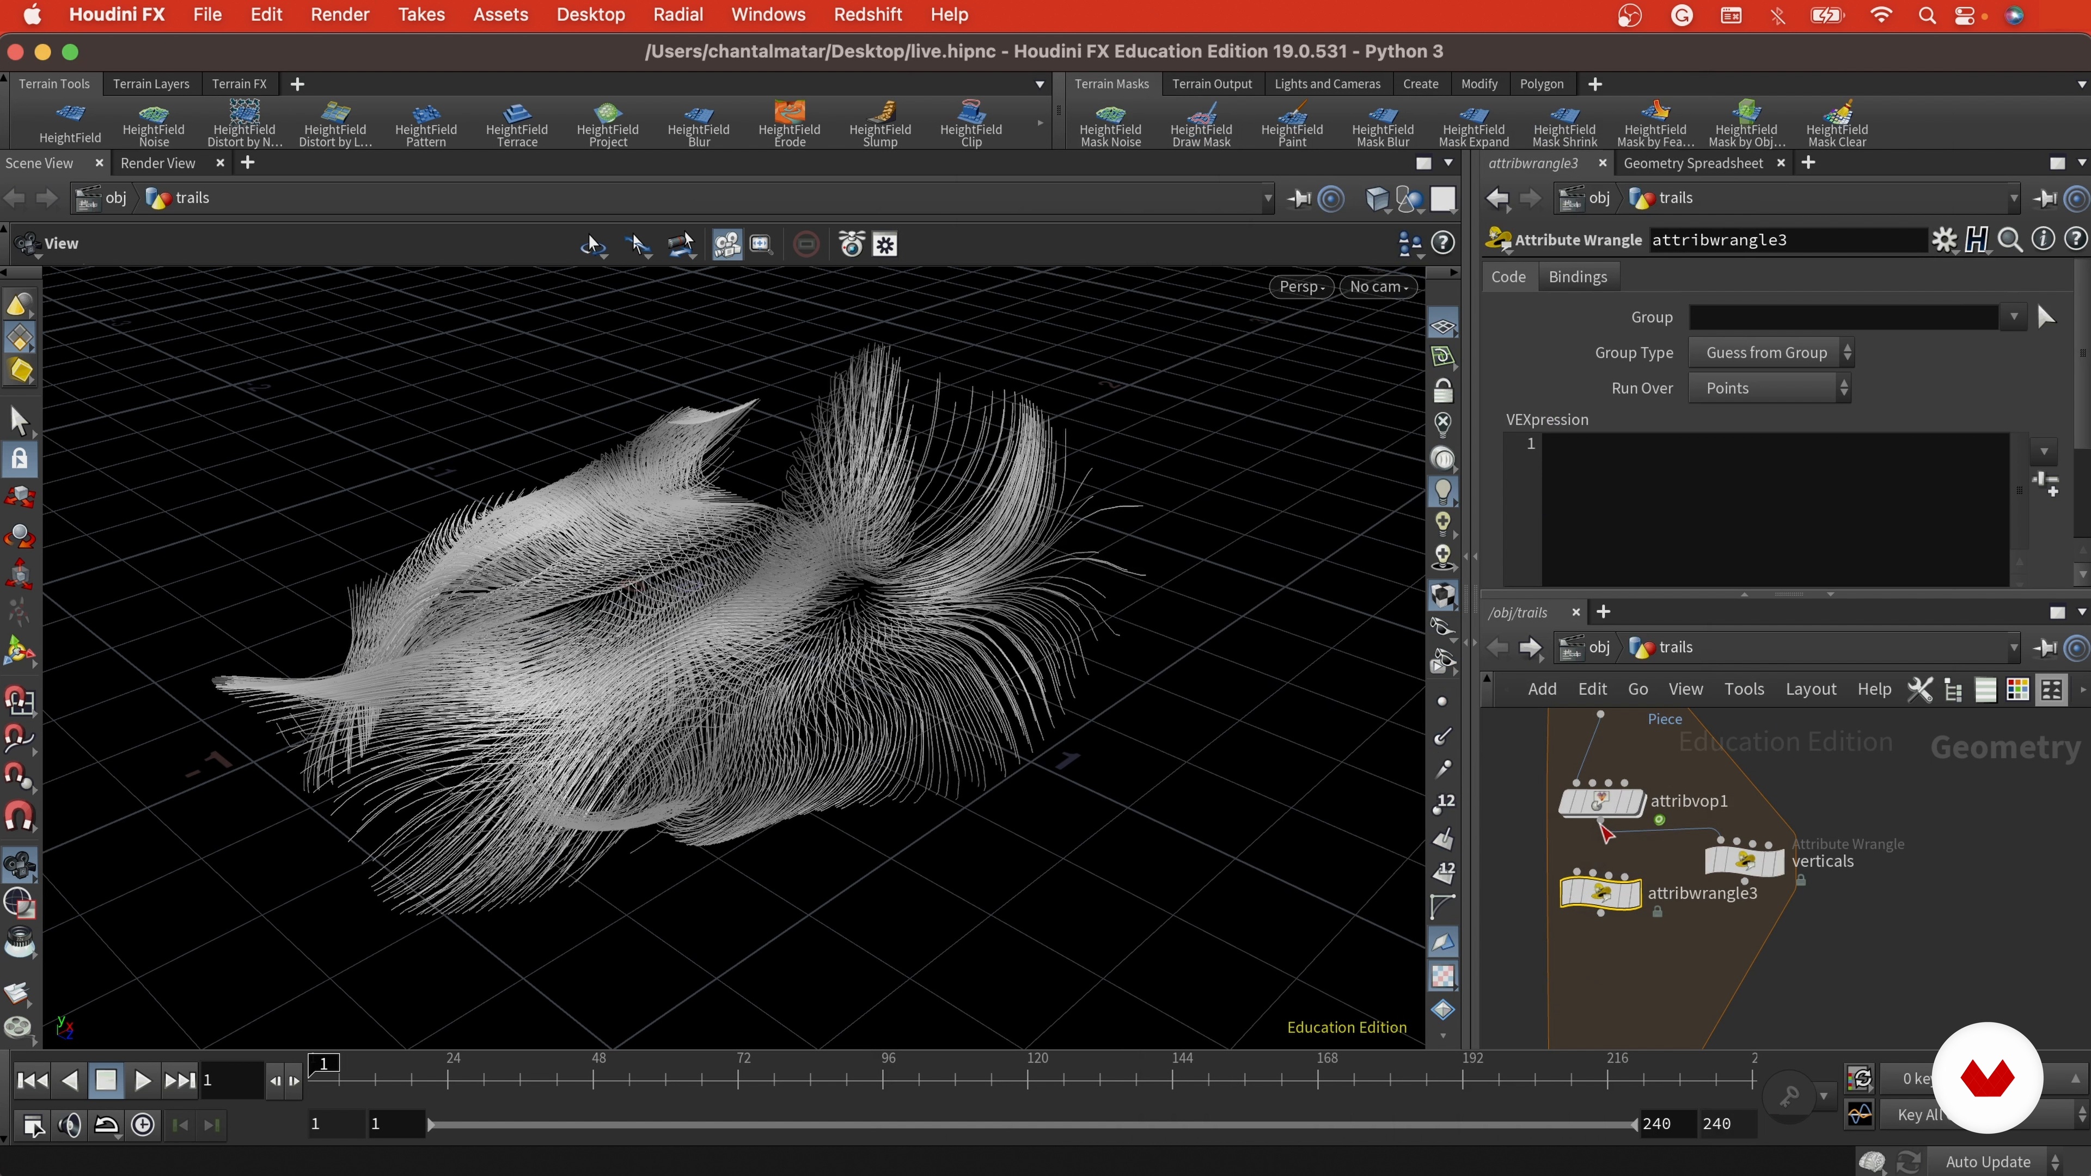The height and width of the screenshot is (1176, 2091).
Task: Click the Auto Update button
Action: pos(1987,1161)
